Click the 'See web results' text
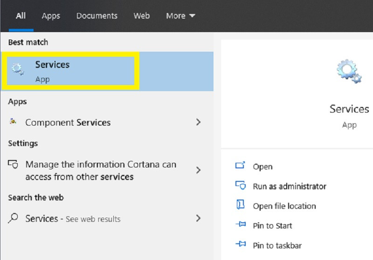Viewport: 373px width, 260px height. tap(93, 219)
